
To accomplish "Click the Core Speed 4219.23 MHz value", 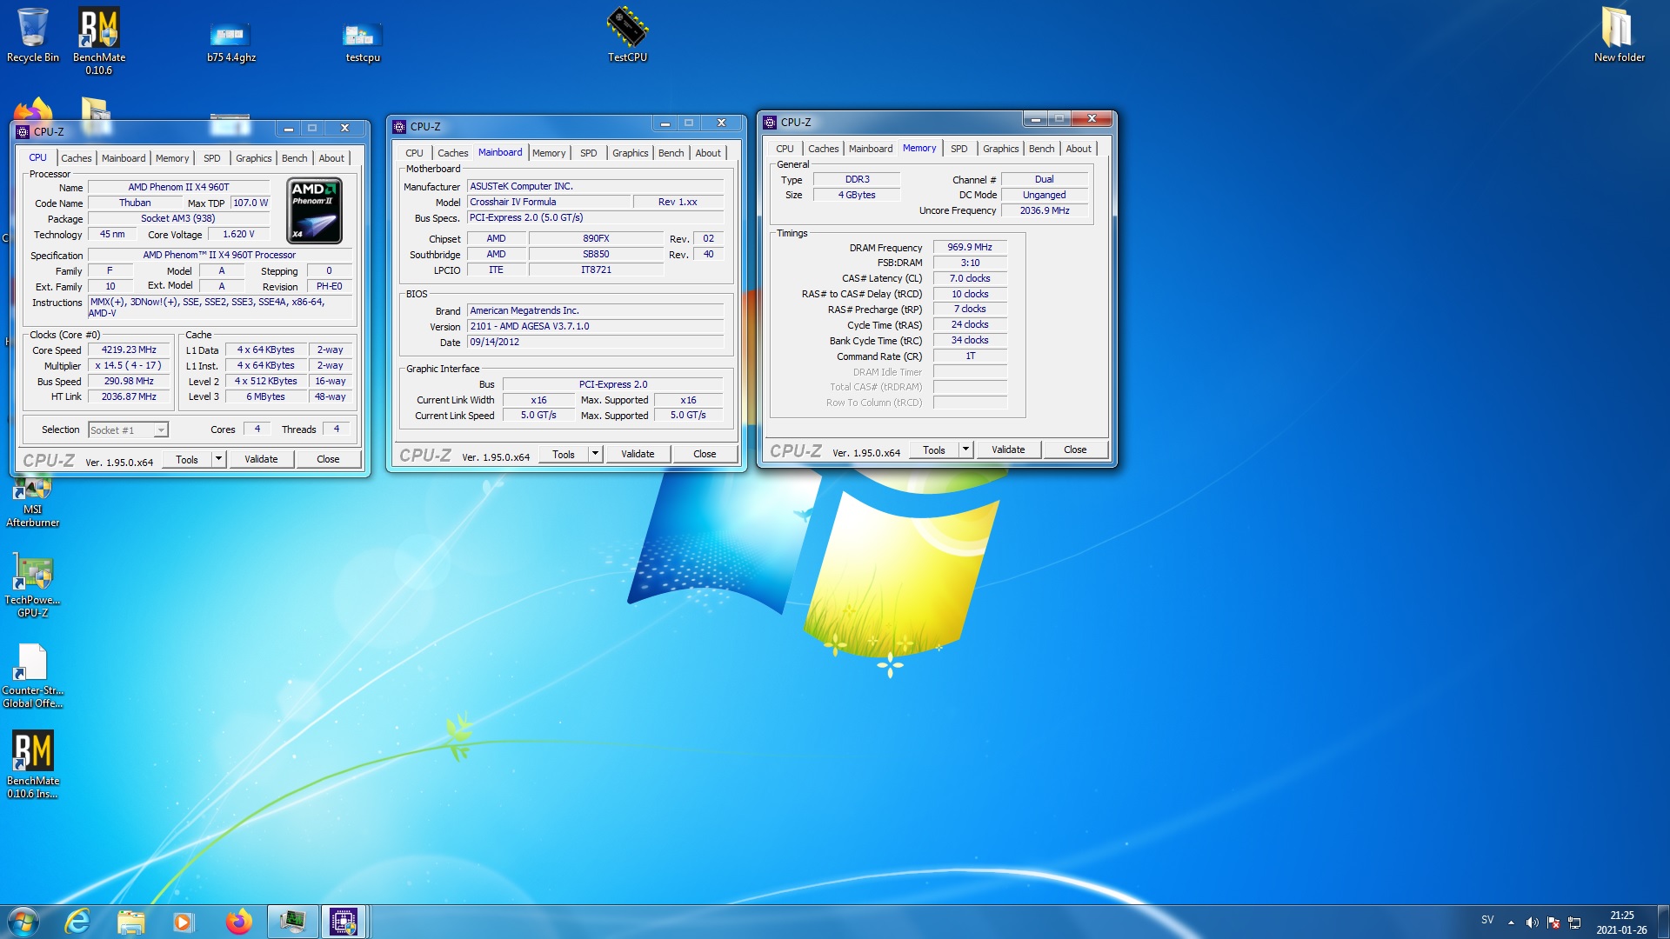I will pos(129,350).
